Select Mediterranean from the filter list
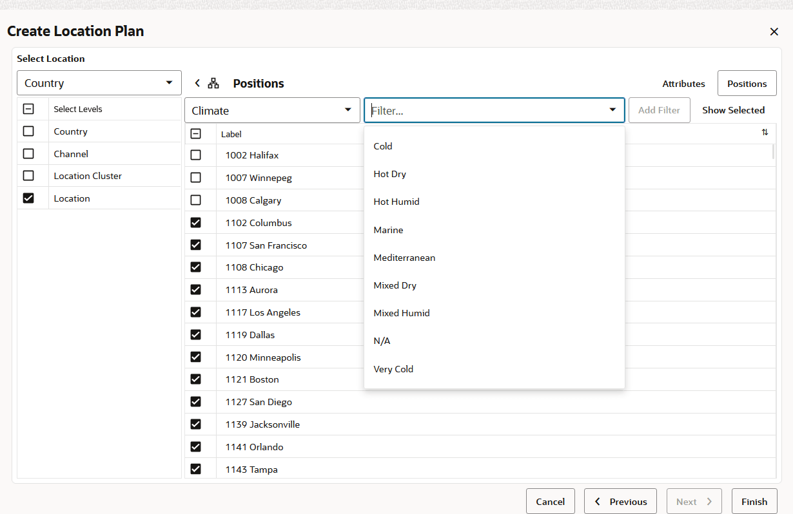793x514 pixels. click(404, 258)
